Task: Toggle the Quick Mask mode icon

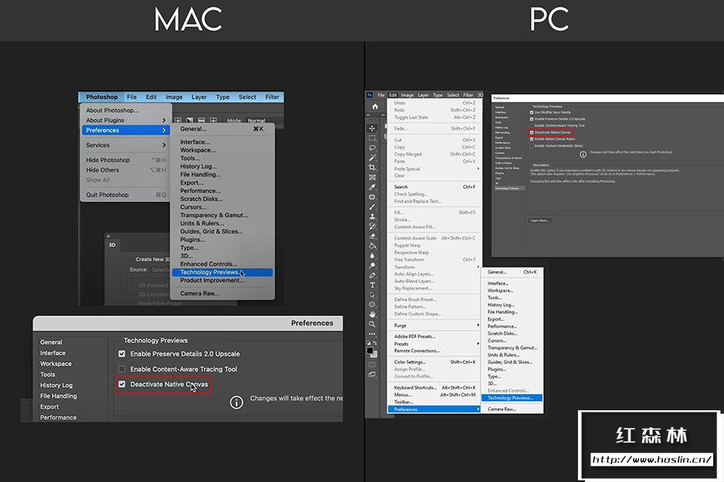Action: tap(372, 365)
